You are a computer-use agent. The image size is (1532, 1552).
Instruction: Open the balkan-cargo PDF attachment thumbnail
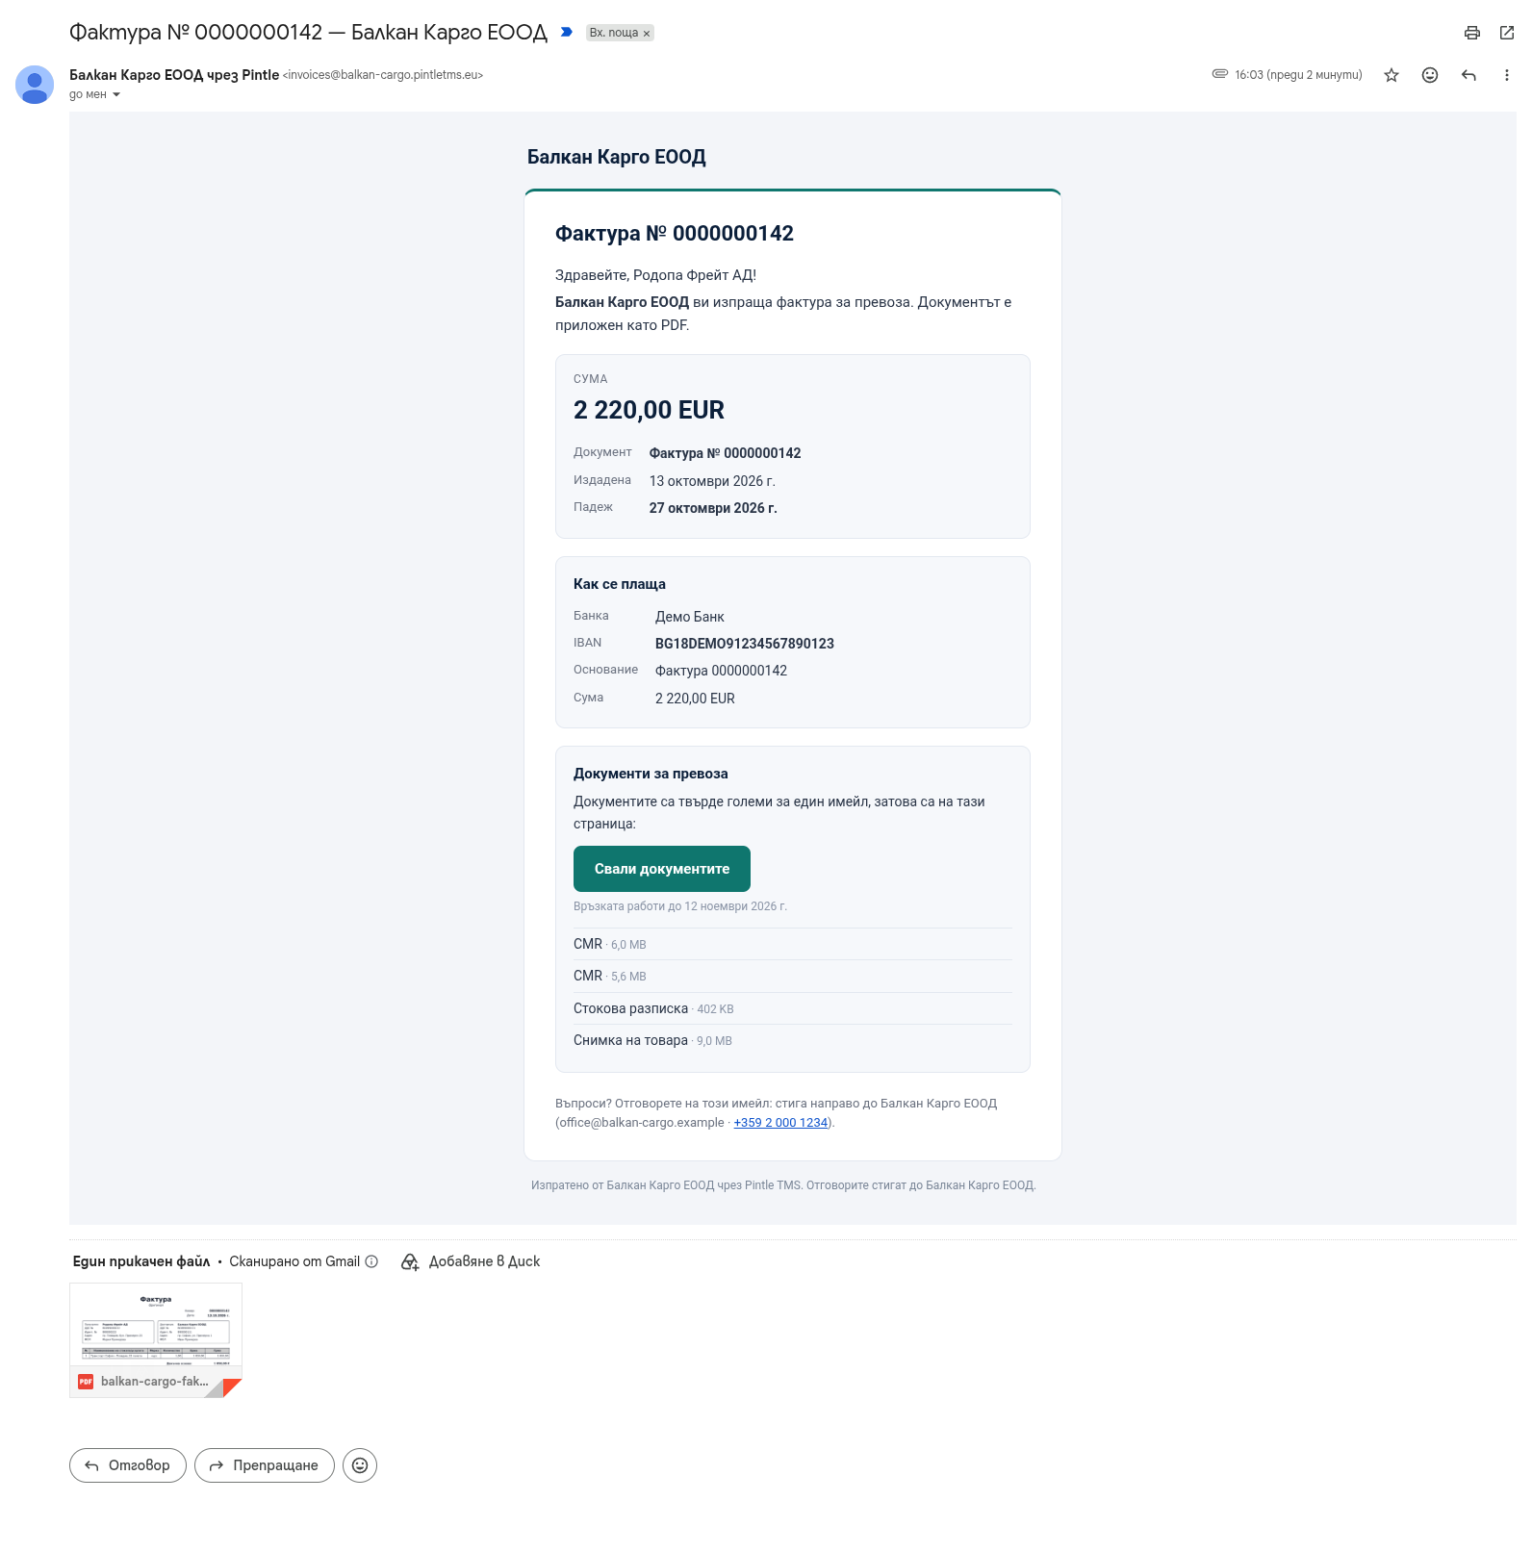point(156,1339)
